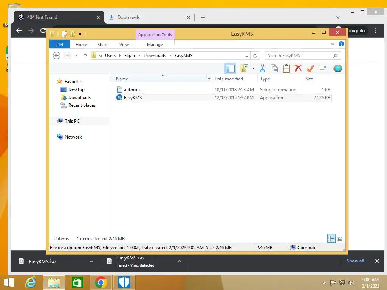Image resolution: width=387 pixels, height=290 pixels.
Task: Open the File menu tab
Action: (60, 44)
